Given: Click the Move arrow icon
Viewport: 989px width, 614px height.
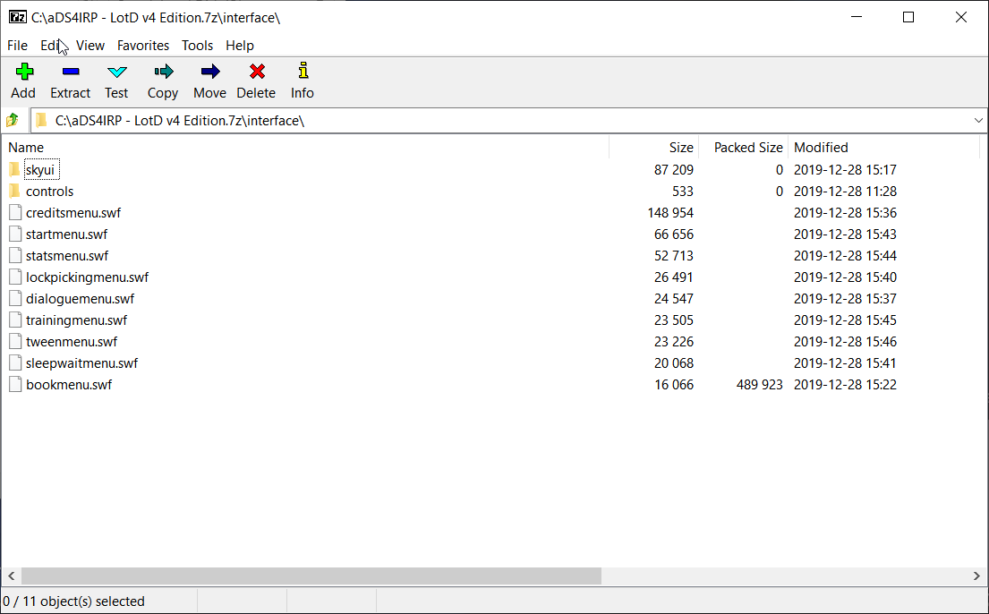Looking at the screenshot, I should 209,72.
